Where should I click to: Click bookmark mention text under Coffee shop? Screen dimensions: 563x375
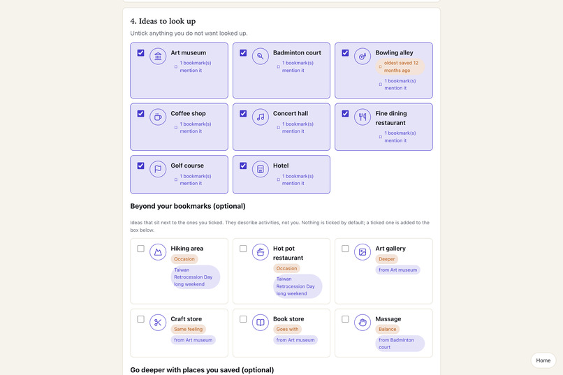point(196,127)
